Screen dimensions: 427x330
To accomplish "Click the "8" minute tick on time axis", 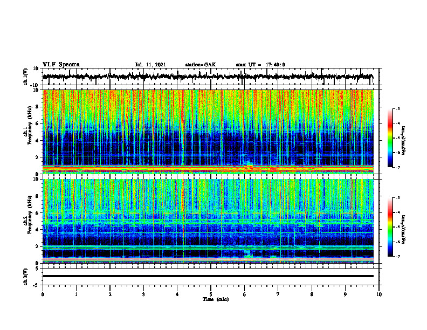I will tap(312, 294).
